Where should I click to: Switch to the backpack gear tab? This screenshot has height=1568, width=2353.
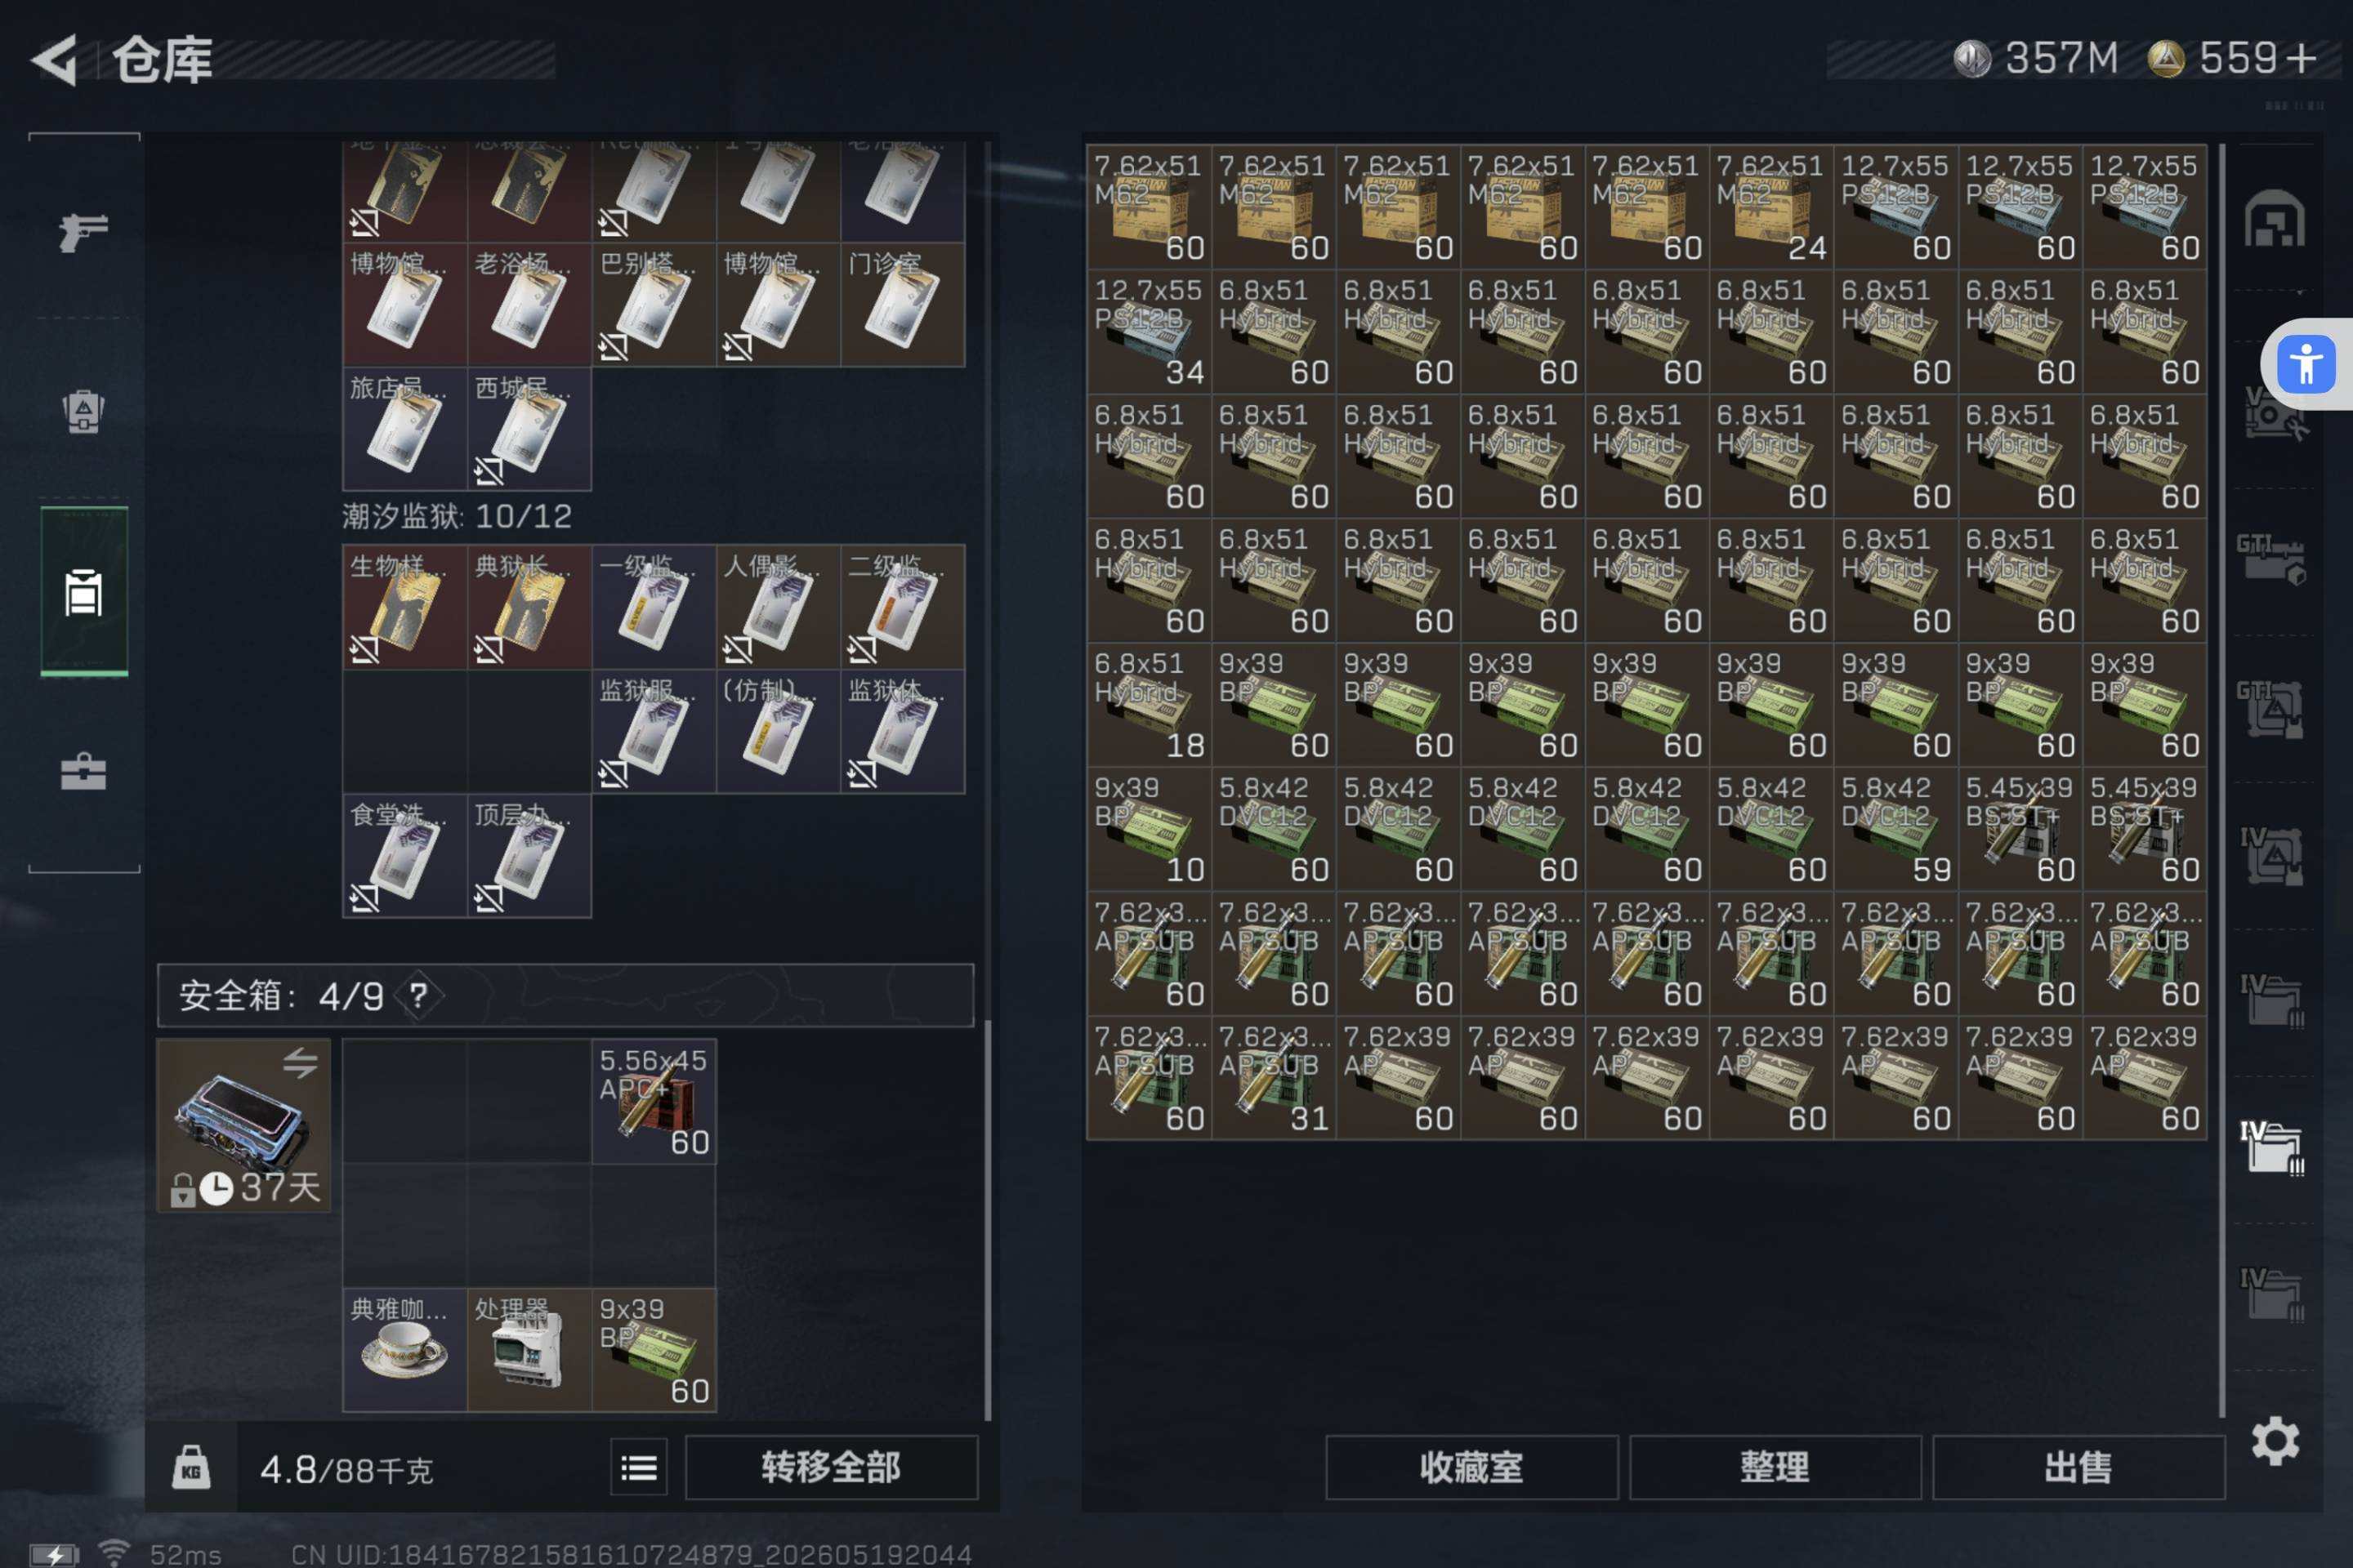coord(83,410)
